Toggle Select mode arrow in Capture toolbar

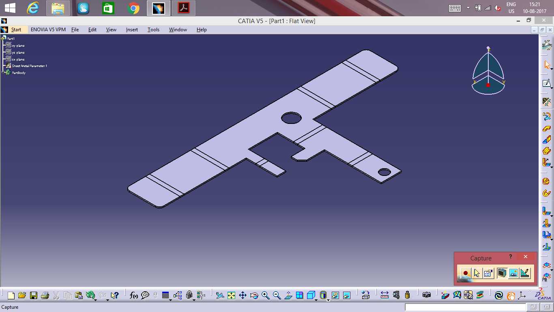click(477, 273)
